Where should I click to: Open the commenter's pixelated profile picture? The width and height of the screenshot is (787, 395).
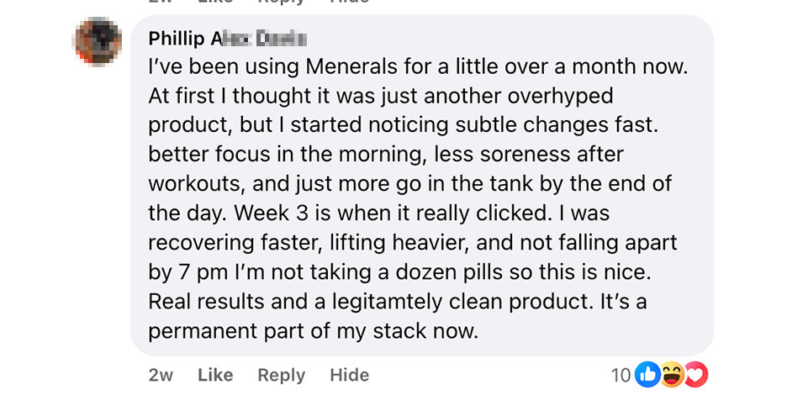(99, 39)
